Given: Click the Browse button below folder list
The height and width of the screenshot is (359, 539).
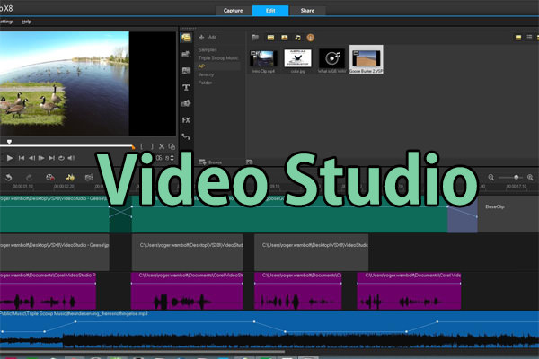Looking at the screenshot, I should [x=211, y=163].
